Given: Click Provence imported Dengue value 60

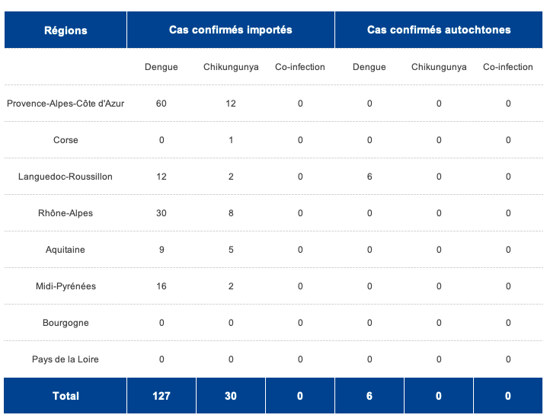Looking at the screenshot, I should point(162,104).
